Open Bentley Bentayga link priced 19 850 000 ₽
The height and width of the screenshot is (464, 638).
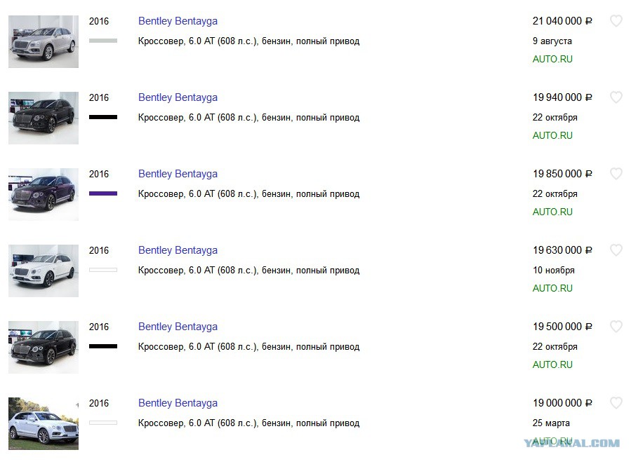(x=178, y=174)
